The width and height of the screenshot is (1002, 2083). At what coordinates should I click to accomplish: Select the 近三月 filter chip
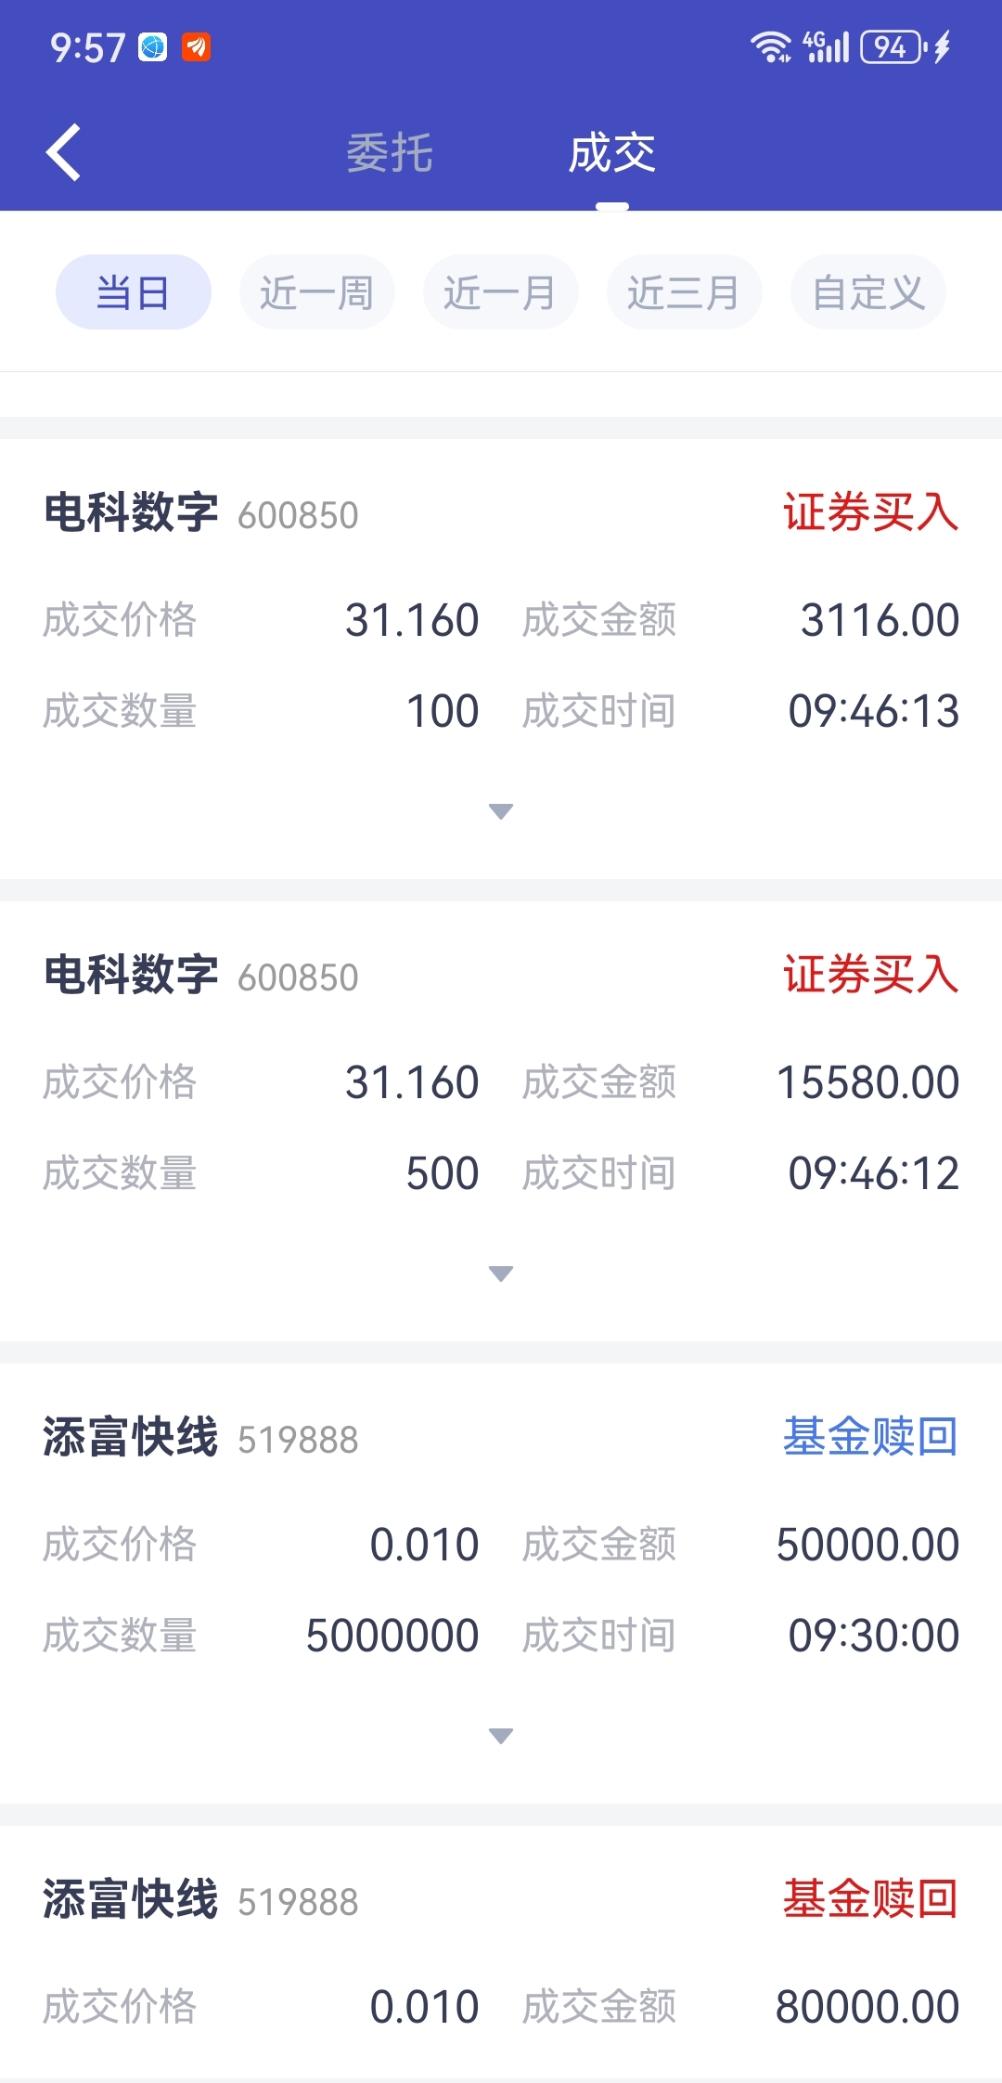[685, 292]
